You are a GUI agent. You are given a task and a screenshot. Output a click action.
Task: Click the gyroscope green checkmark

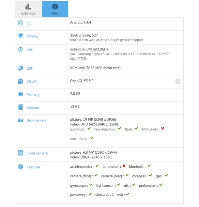point(91,185)
